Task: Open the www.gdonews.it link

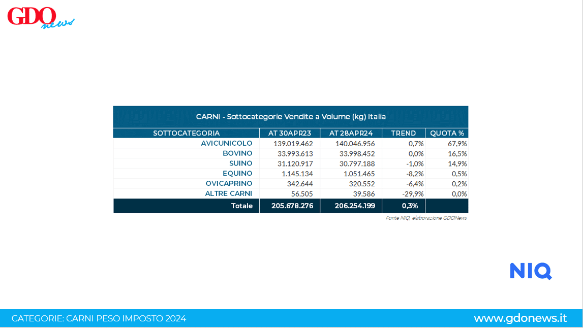Action: pyautogui.click(x=520, y=318)
